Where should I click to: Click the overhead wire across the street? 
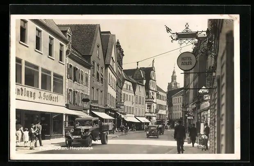point(156,56)
